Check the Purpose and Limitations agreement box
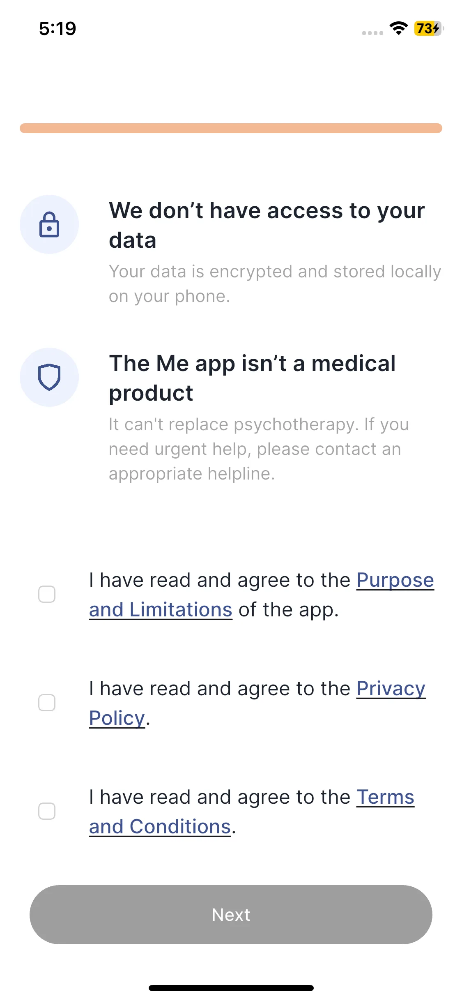 tap(47, 594)
